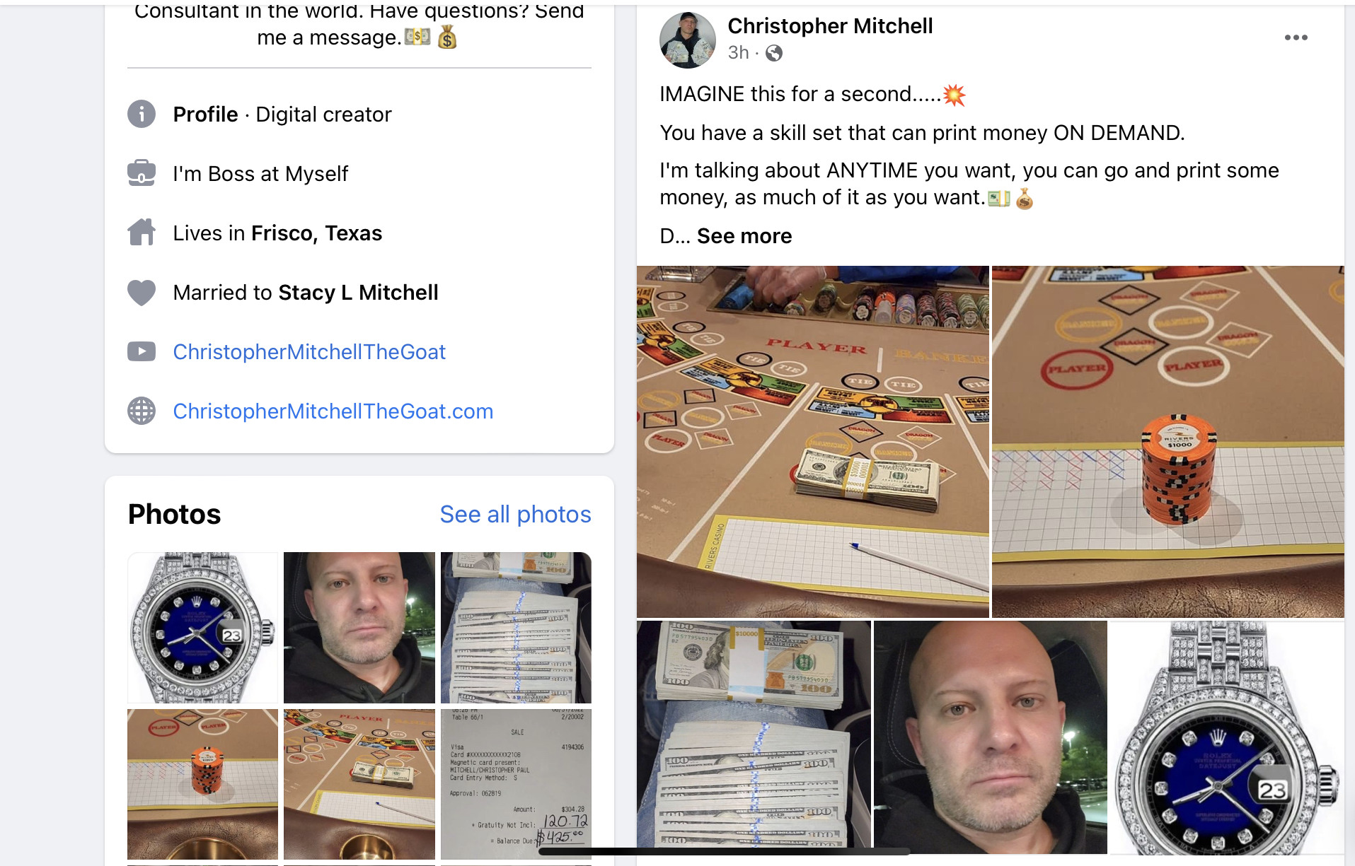
Task: Open the Rolex watch photo thumbnail
Action: click(x=203, y=628)
